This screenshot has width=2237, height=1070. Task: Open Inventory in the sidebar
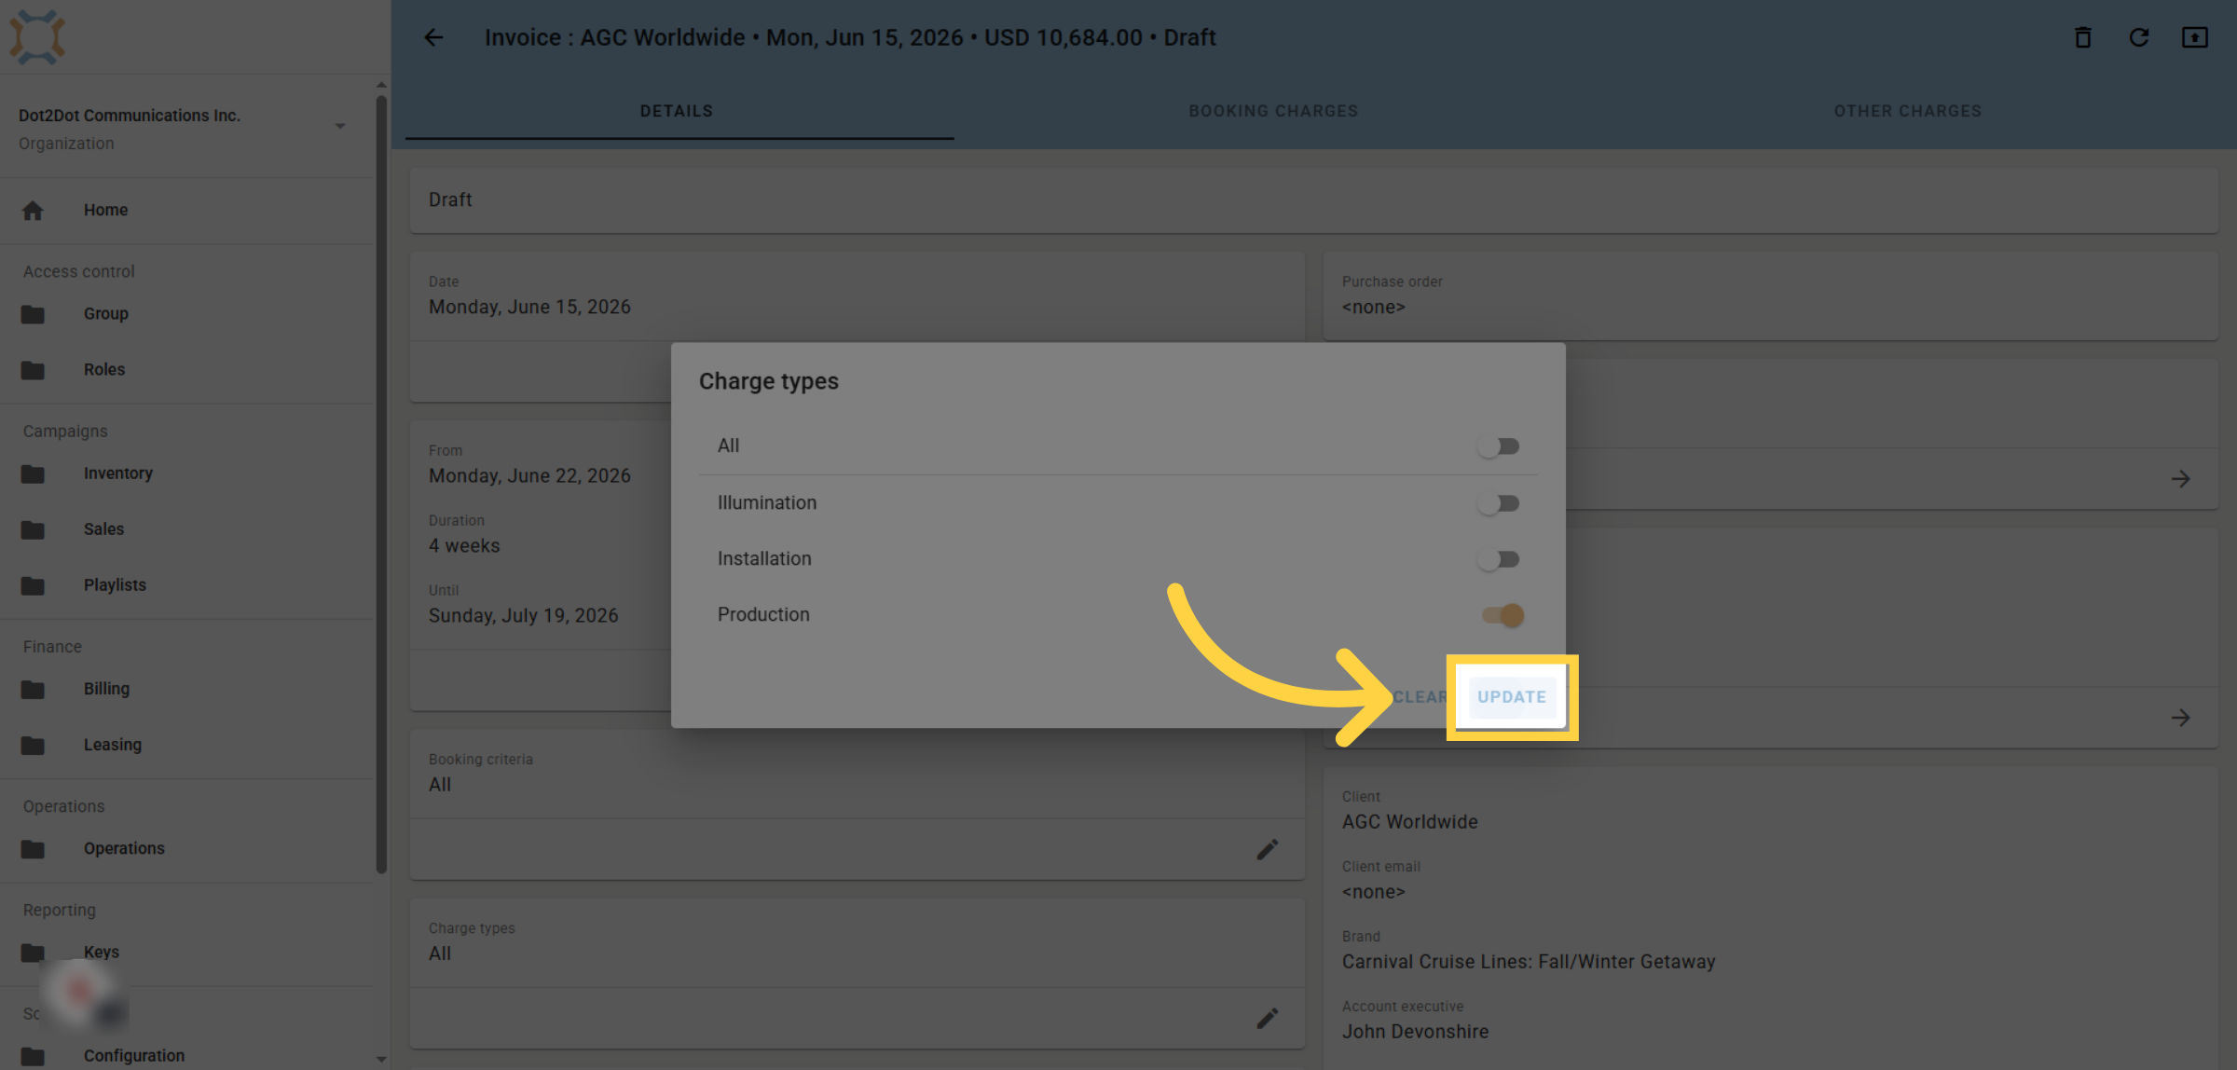tap(118, 473)
